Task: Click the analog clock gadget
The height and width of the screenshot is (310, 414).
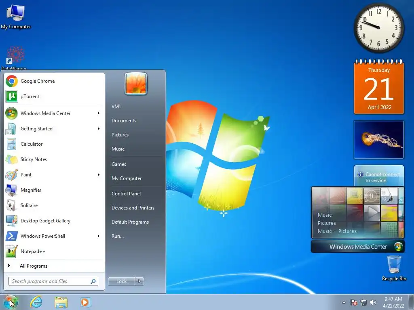Action: (x=378, y=28)
